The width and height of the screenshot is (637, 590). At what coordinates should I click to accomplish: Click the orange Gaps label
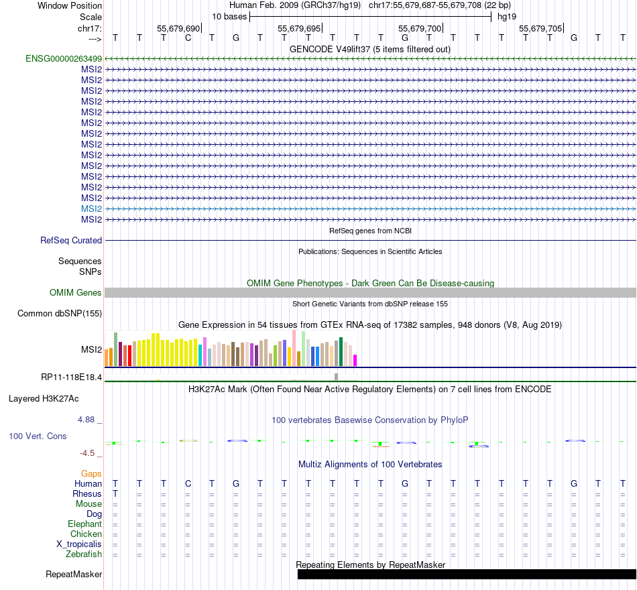tap(91, 474)
